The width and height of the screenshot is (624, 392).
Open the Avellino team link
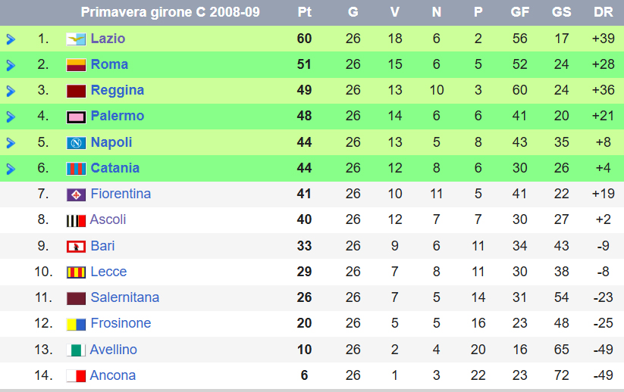(x=113, y=350)
